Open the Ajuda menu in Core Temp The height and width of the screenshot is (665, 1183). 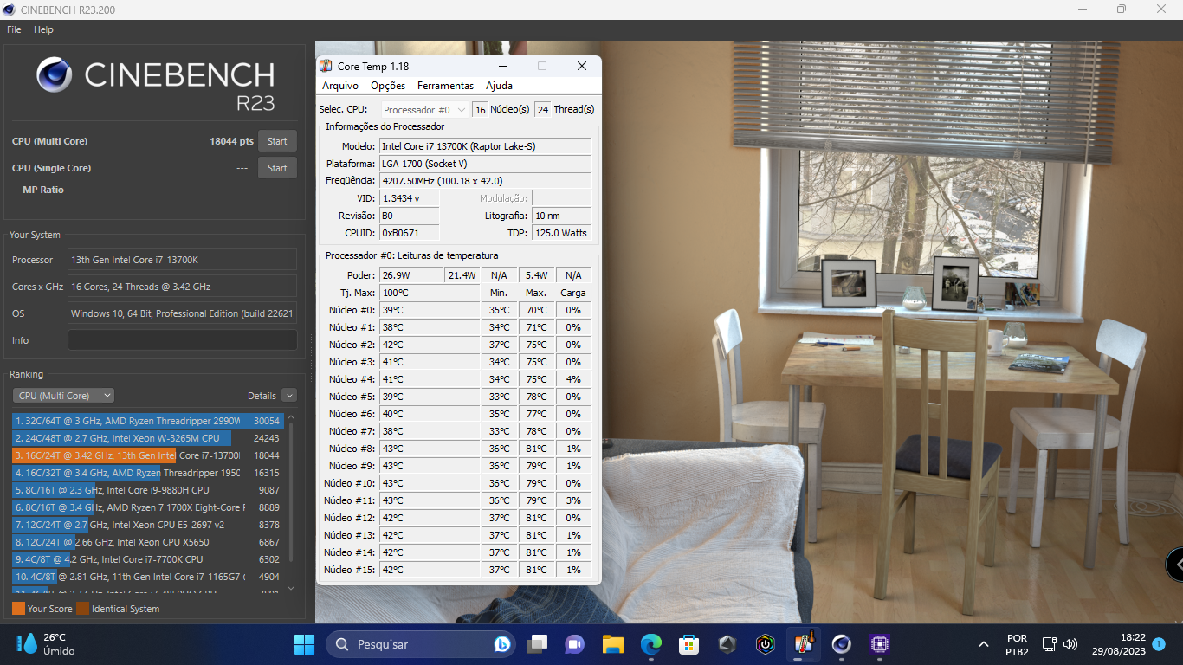(499, 86)
